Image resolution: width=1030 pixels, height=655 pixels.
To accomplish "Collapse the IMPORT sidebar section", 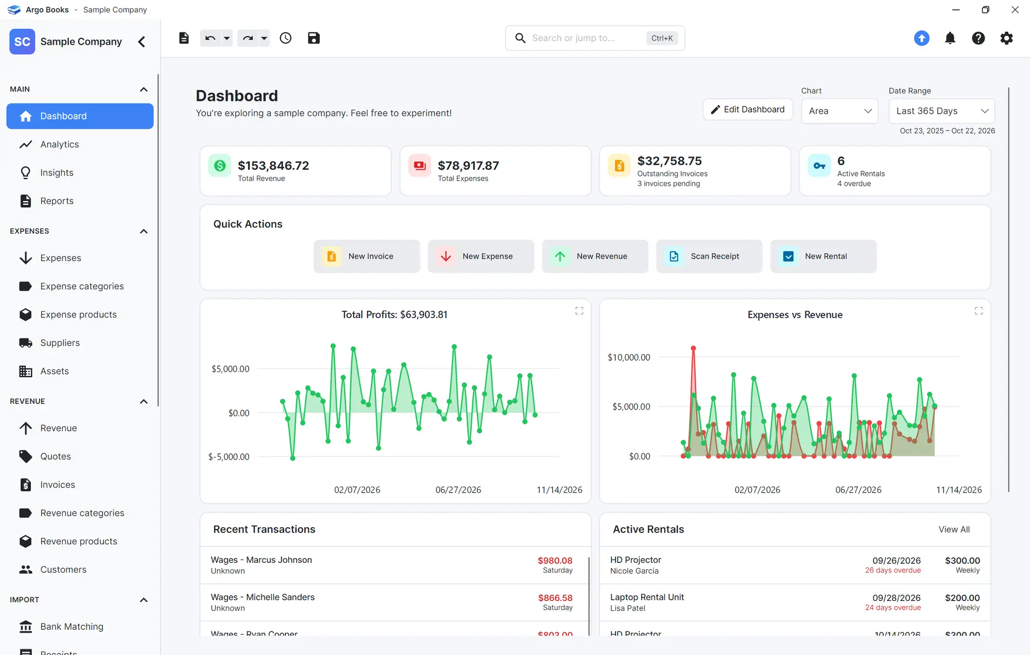I will pos(144,600).
